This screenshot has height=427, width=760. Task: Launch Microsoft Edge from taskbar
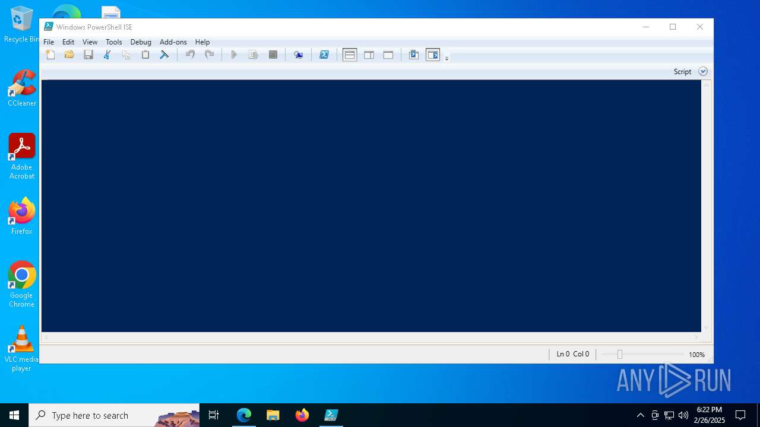[244, 415]
